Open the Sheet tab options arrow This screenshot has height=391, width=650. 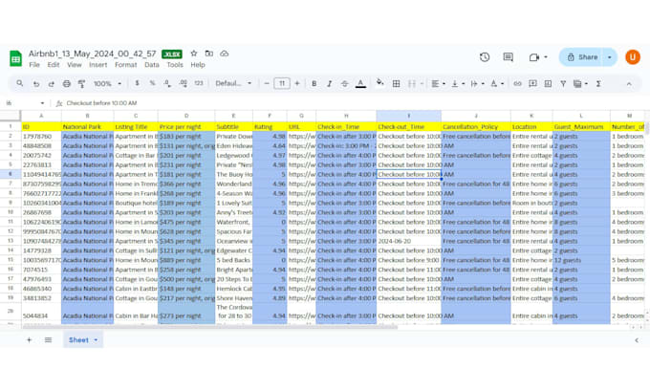click(96, 340)
